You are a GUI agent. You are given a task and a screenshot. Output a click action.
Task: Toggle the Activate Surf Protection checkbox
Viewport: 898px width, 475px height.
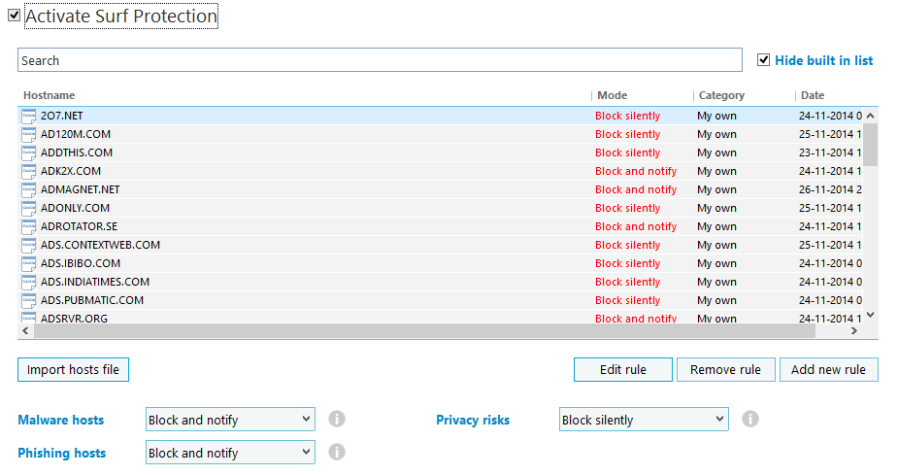(14, 16)
